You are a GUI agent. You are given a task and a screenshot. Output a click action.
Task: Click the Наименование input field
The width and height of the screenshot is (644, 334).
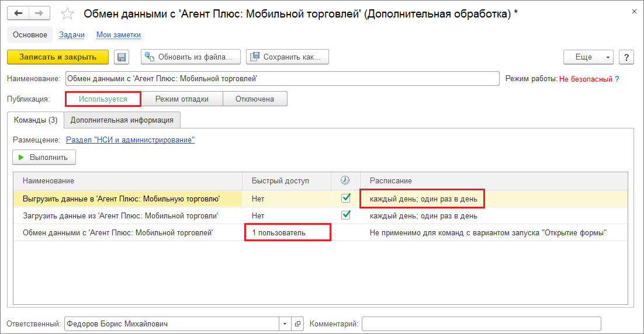pos(282,79)
